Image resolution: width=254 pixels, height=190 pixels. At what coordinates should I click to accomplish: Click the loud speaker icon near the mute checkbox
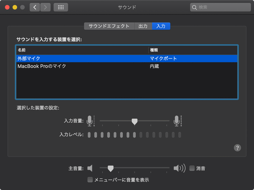(x=179, y=168)
